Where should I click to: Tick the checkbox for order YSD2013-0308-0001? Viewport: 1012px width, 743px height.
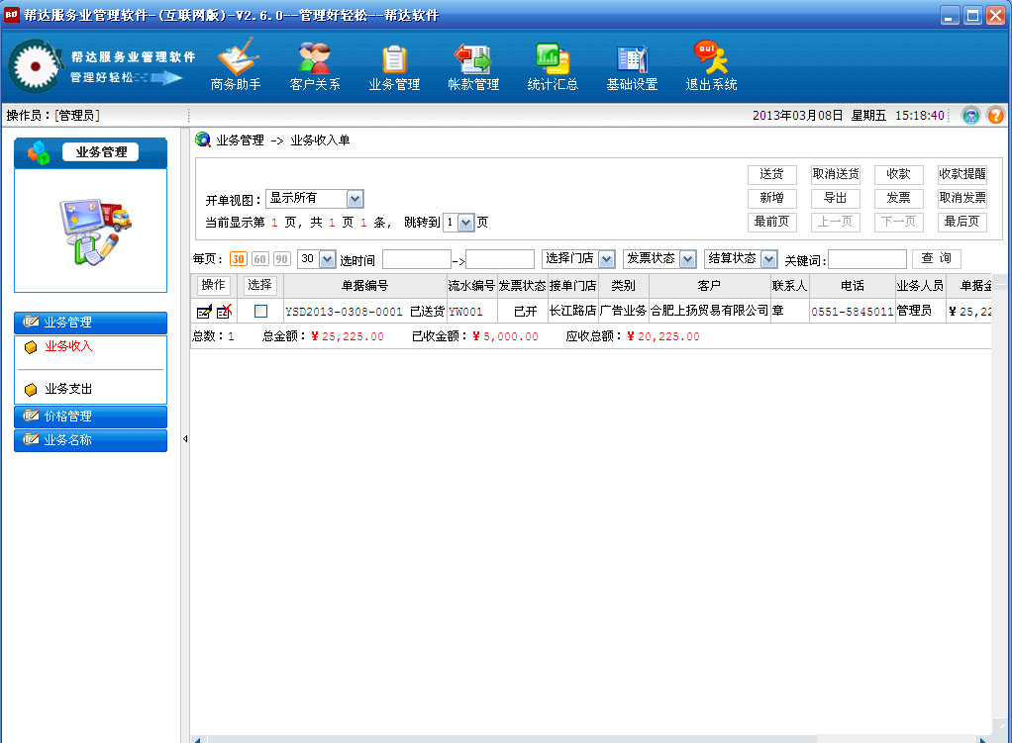tap(260, 312)
